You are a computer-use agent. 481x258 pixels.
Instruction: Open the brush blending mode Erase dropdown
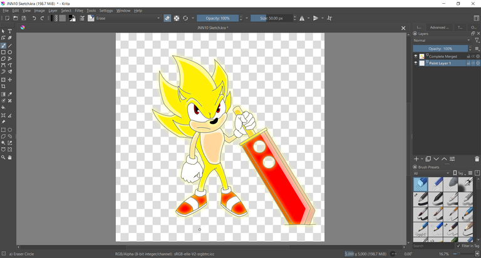tap(128, 18)
